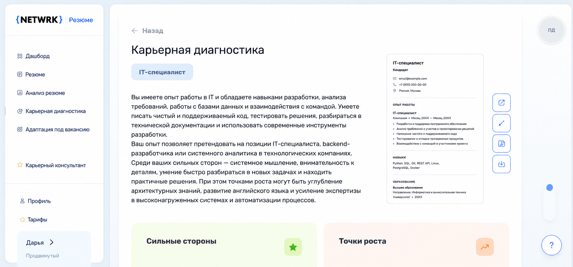Open resume in new window icon button
The width and height of the screenshot is (573, 267).
(501, 103)
